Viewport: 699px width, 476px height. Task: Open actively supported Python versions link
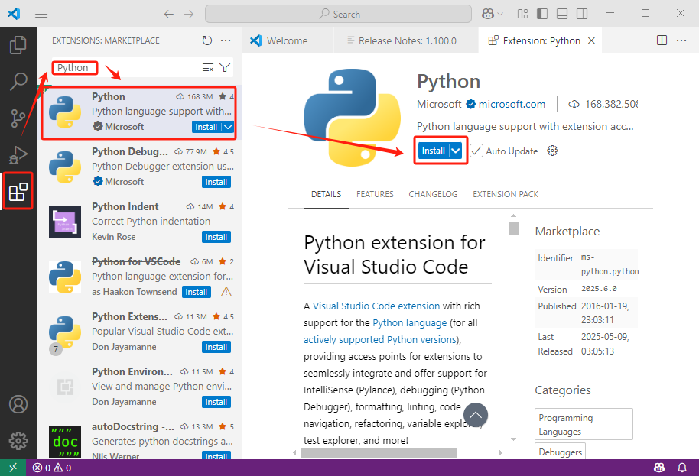click(x=380, y=340)
